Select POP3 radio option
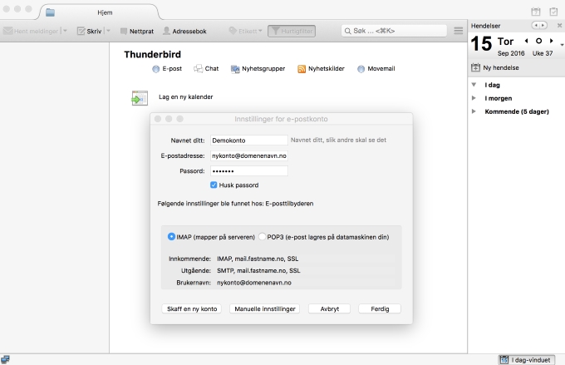The image size is (565, 365). [x=262, y=237]
